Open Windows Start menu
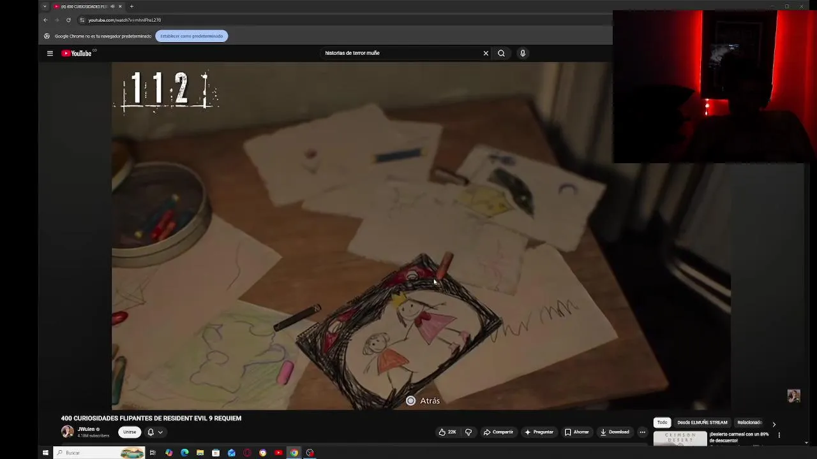817x459 pixels. (x=45, y=453)
